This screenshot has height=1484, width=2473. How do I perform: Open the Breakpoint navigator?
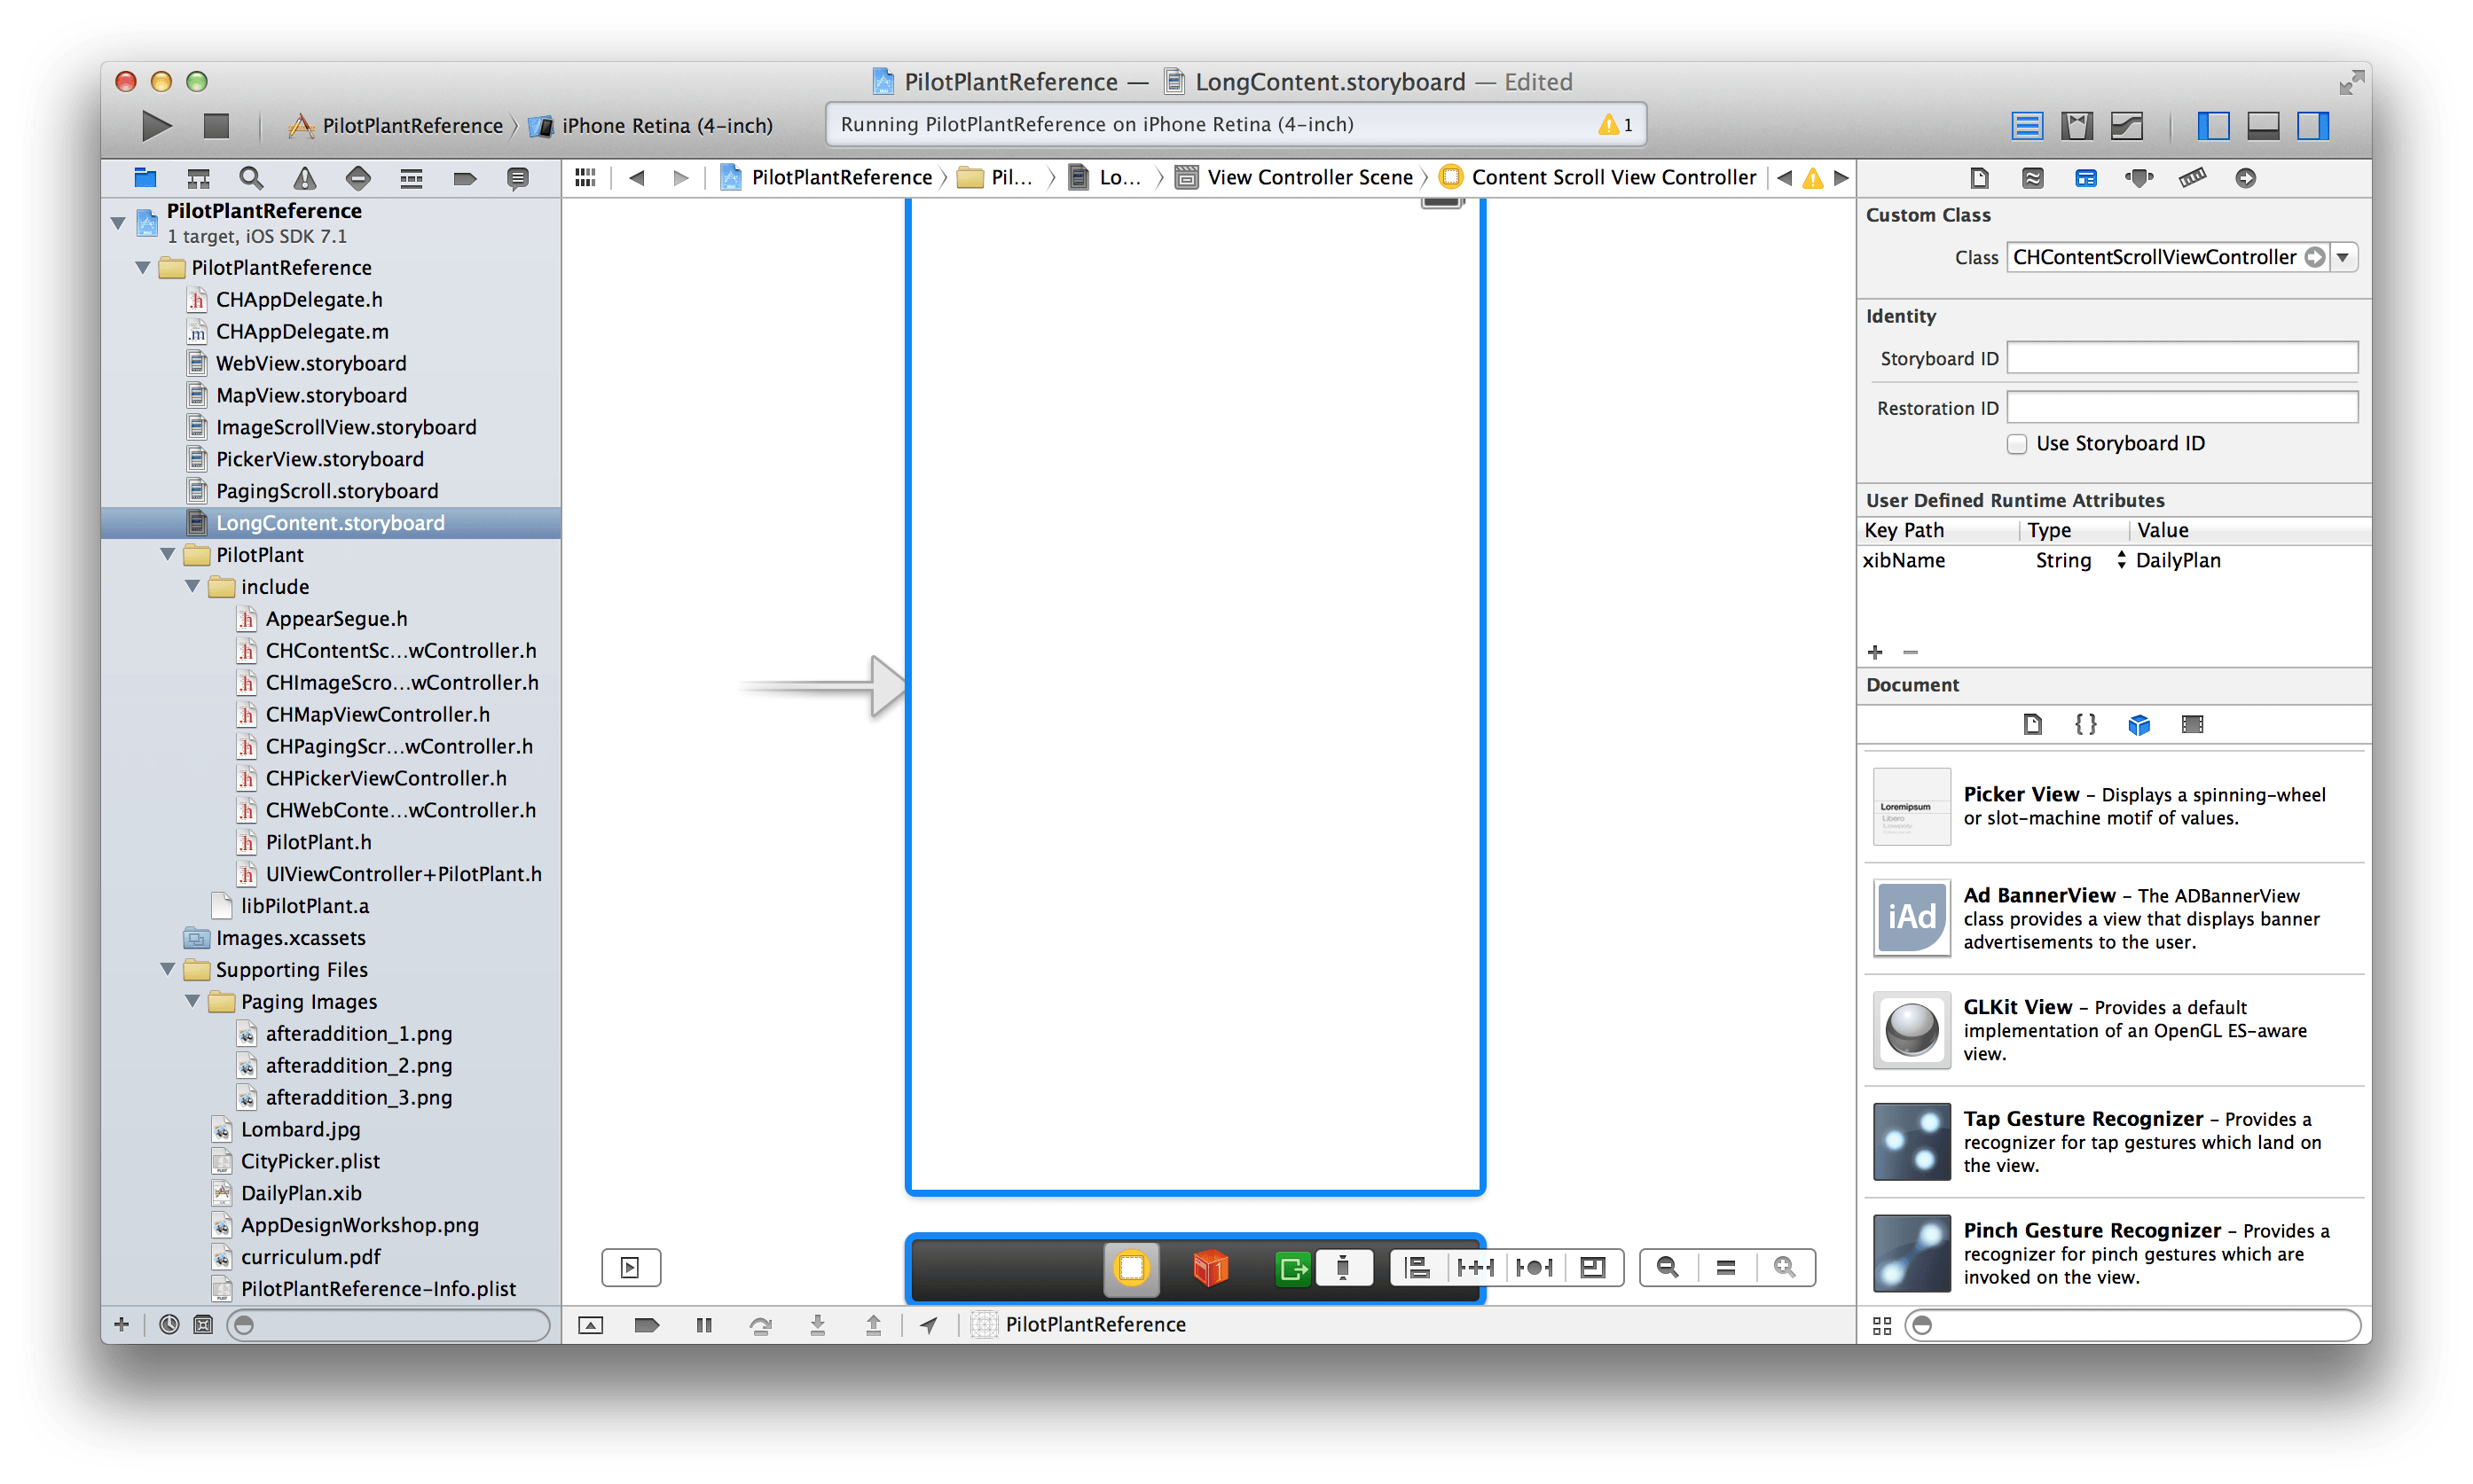coord(464,178)
